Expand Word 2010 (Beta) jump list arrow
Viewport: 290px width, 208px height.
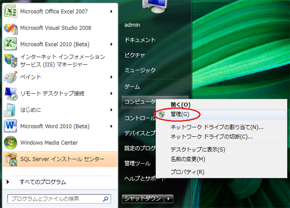pos(112,126)
